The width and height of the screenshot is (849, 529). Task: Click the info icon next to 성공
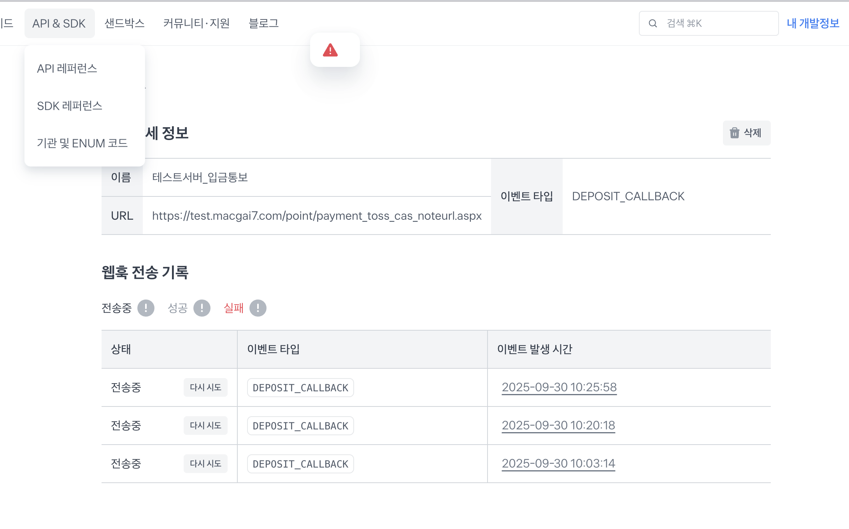(202, 308)
